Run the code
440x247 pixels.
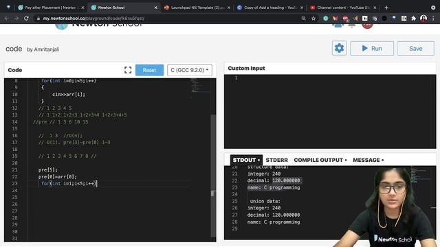pos(372,49)
